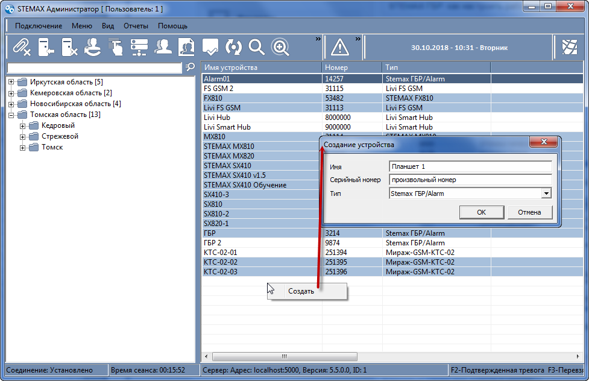
Task: Expand Кедровый subfolder node
Action: pyautogui.click(x=22, y=126)
